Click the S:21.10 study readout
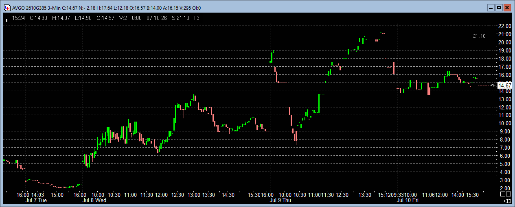This screenshot has width=515, height=207. (180, 18)
